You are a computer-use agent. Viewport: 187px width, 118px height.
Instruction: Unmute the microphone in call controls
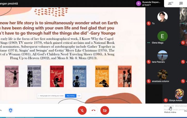pos(82,110)
